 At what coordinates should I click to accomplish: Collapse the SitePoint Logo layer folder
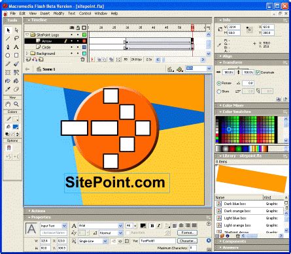coord(27,35)
